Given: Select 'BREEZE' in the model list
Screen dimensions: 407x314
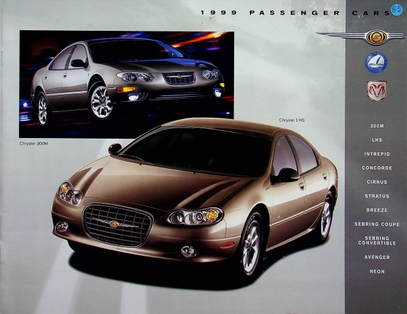Looking at the screenshot, I should click(x=377, y=210).
